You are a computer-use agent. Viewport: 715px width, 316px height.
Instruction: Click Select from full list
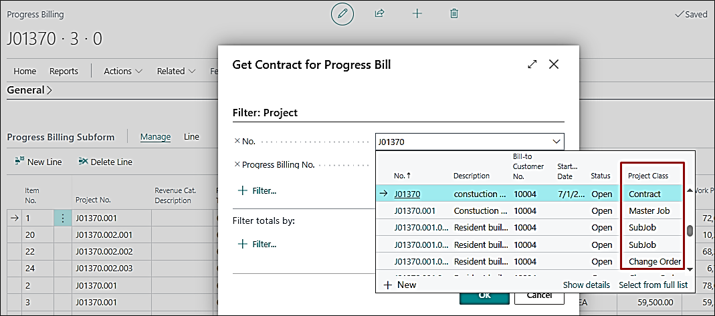653,285
